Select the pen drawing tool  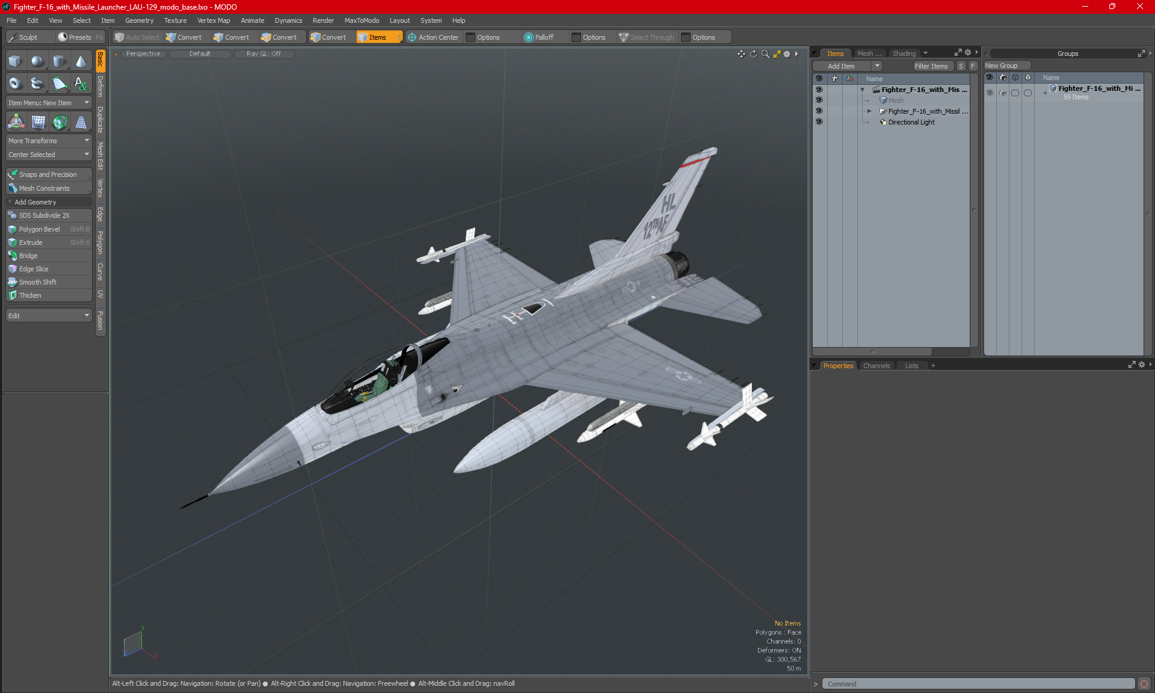pyautogui.click(x=59, y=83)
